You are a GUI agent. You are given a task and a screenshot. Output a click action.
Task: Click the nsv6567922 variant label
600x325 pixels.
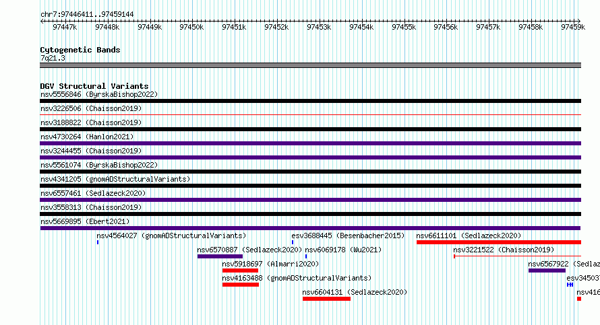coord(564,264)
